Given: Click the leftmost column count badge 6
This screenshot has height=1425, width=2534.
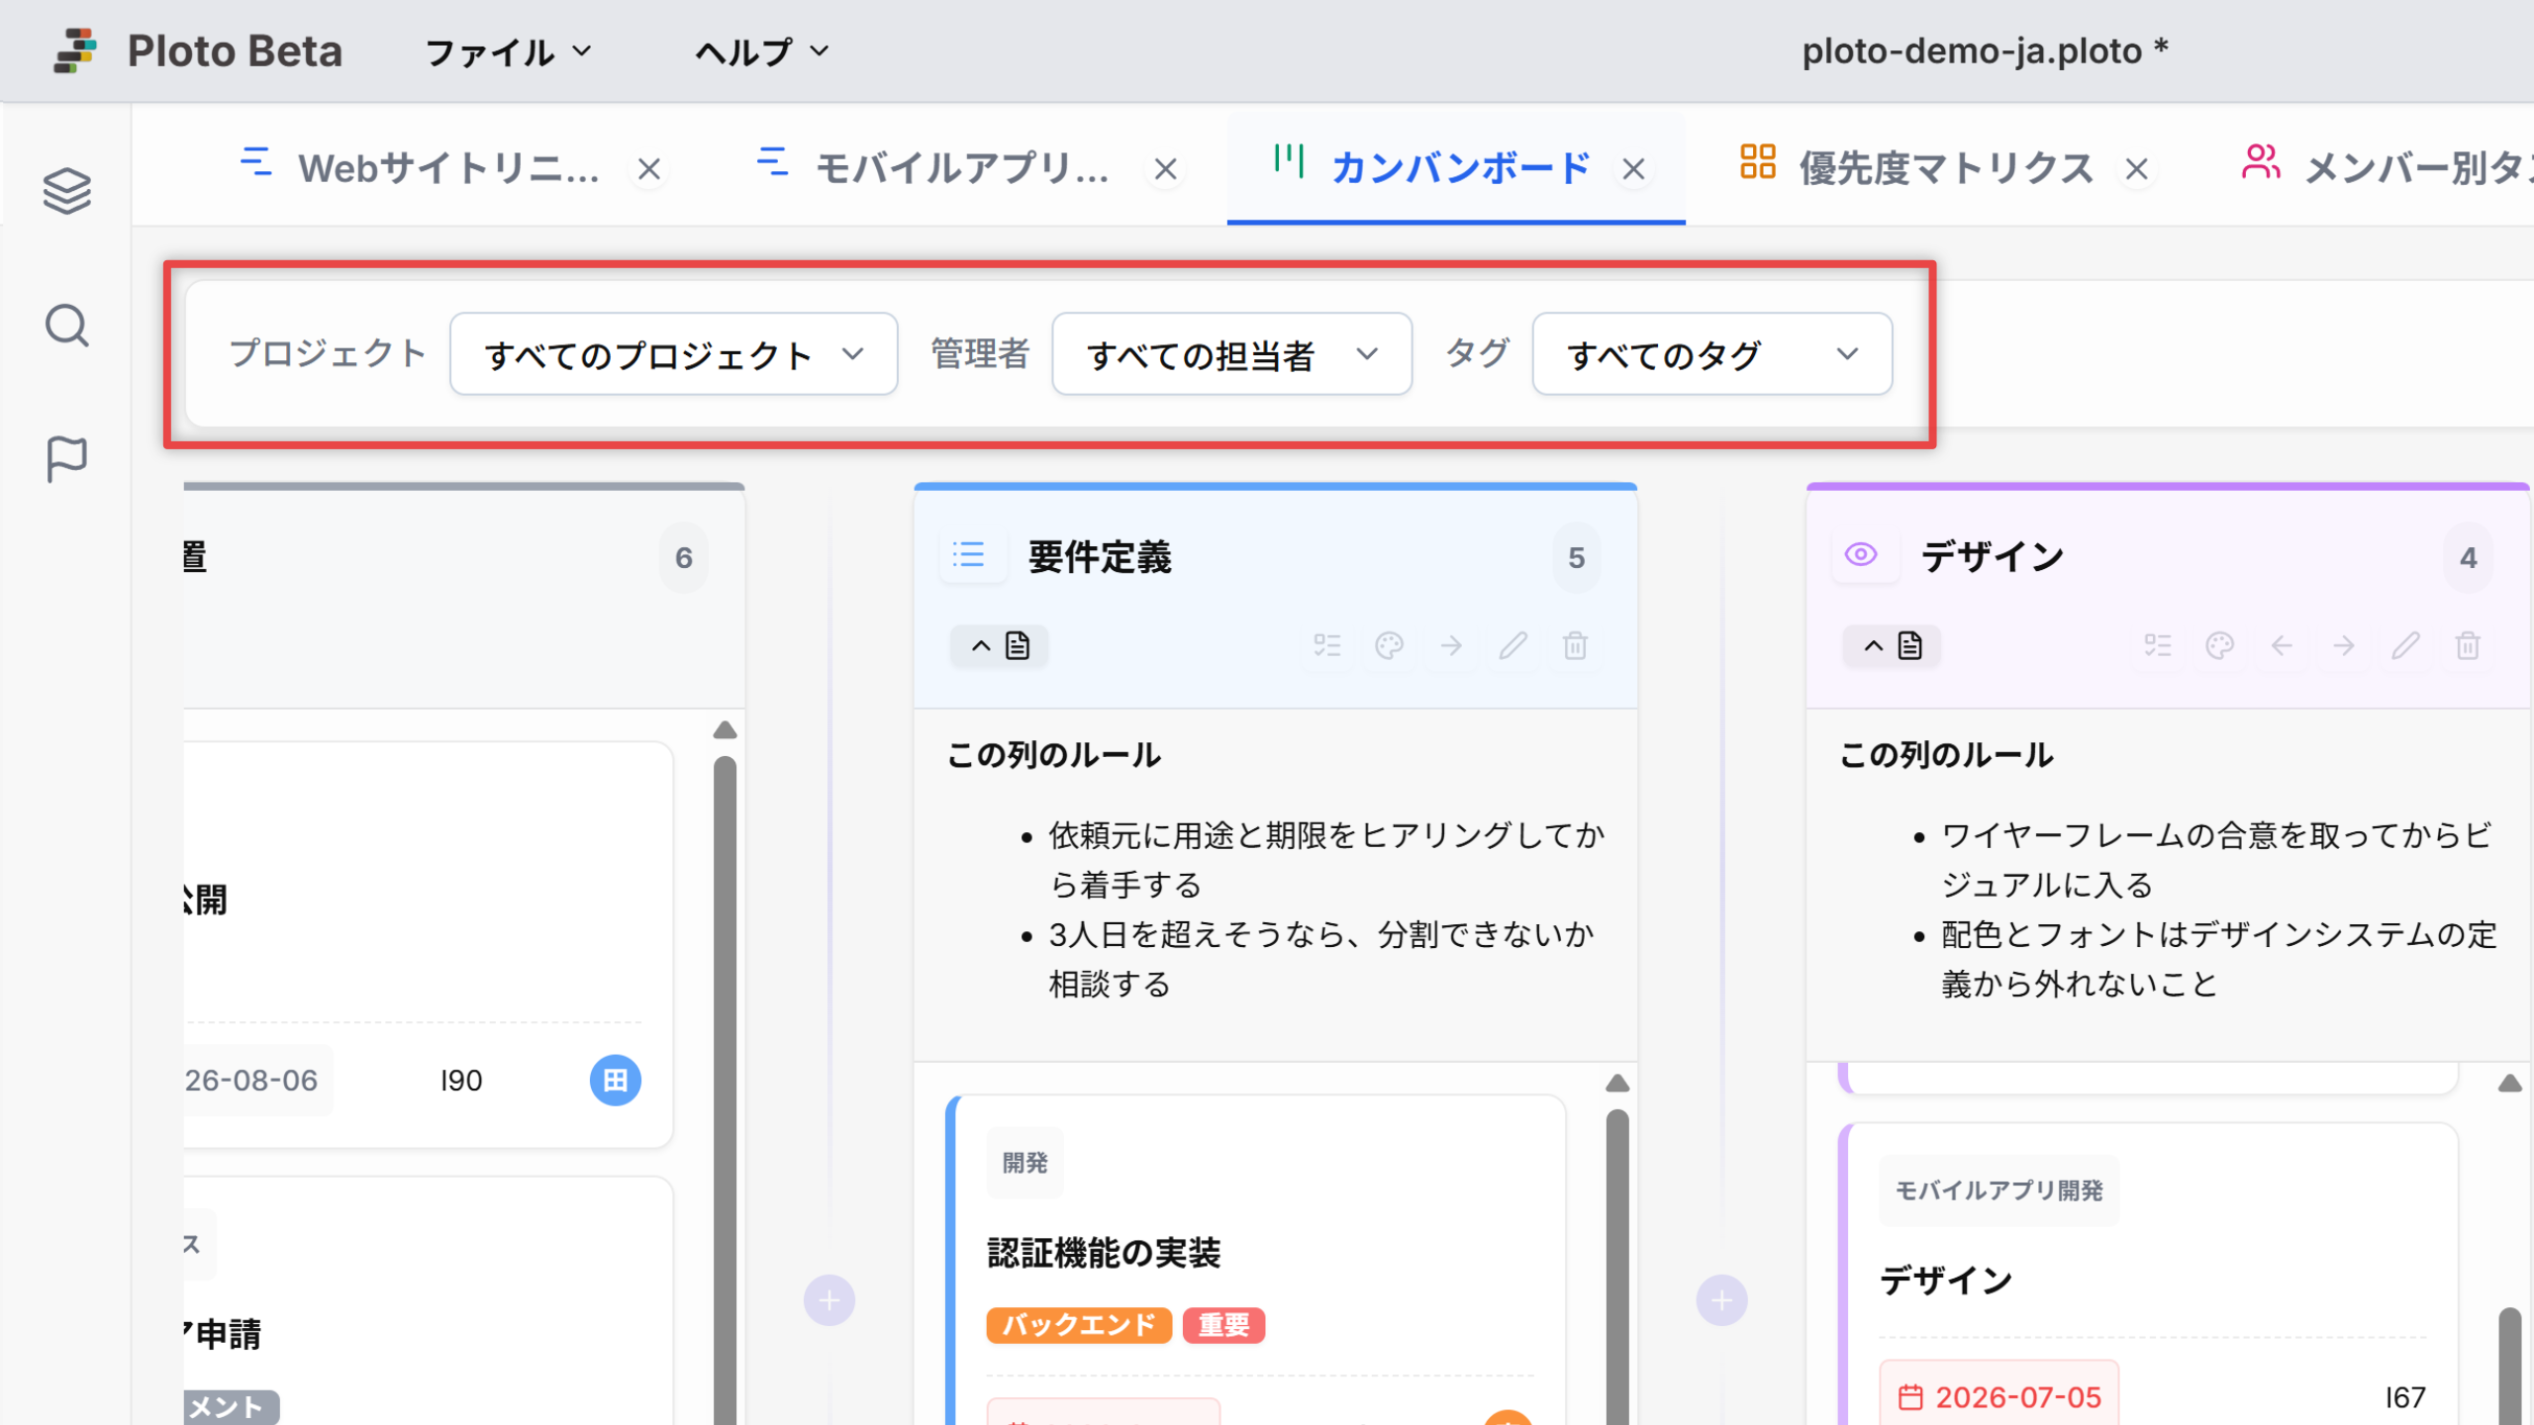Looking at the screenshot, I should pos(684,558).
